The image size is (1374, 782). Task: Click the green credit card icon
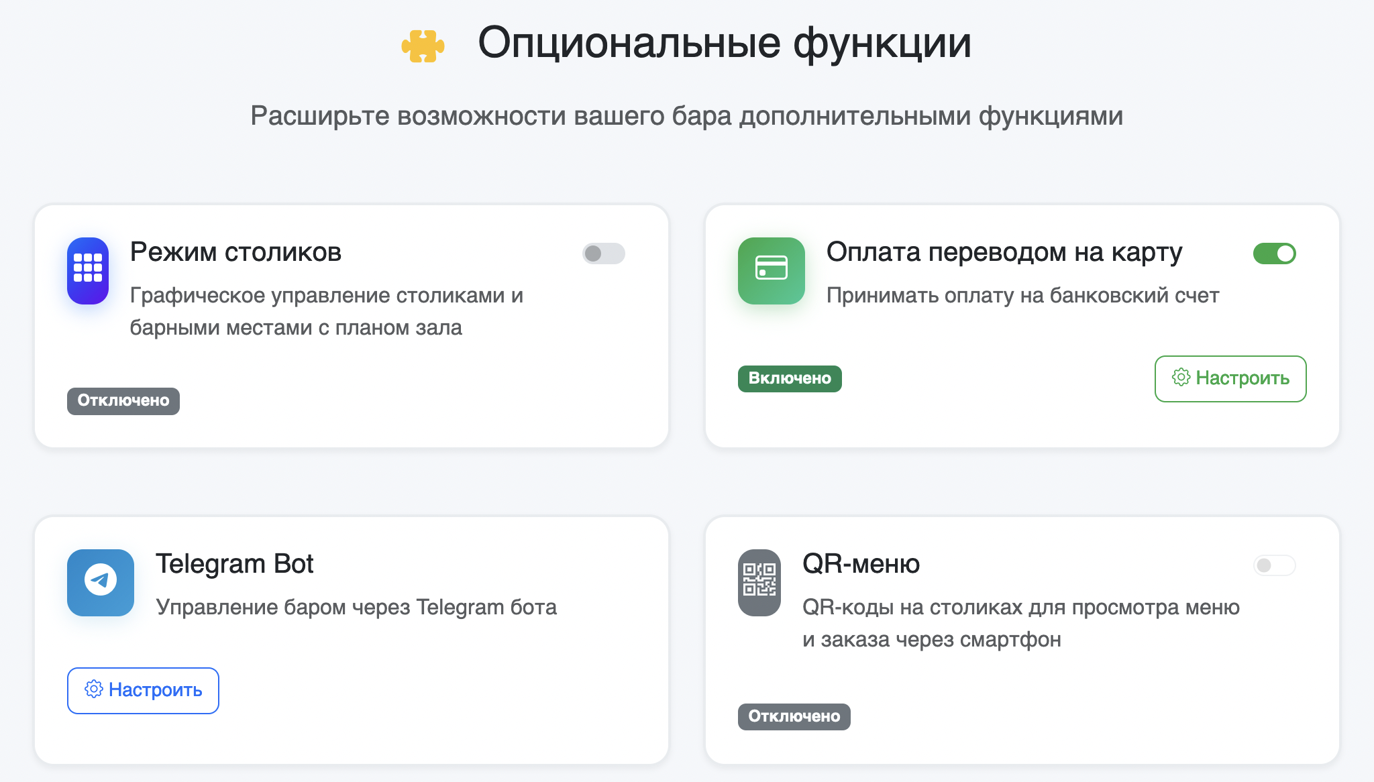[771, 272]
